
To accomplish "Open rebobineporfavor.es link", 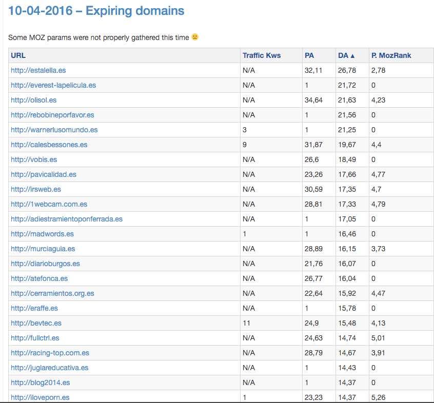I will click(52, 115).
